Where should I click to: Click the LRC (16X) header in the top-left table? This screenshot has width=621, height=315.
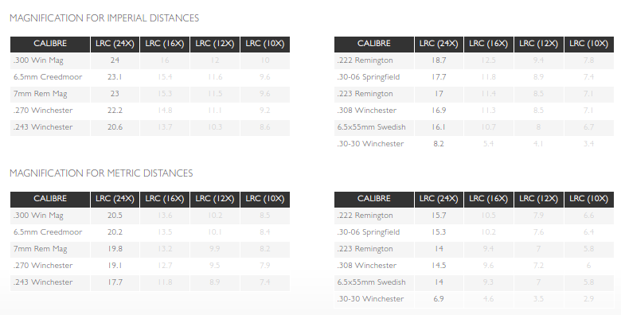click(165, 44)
